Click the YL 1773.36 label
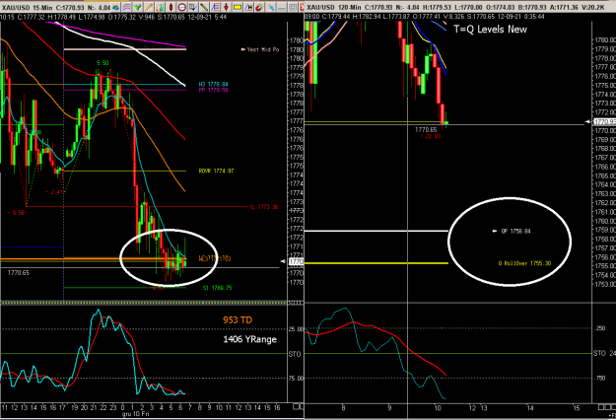 coord(263,207)
